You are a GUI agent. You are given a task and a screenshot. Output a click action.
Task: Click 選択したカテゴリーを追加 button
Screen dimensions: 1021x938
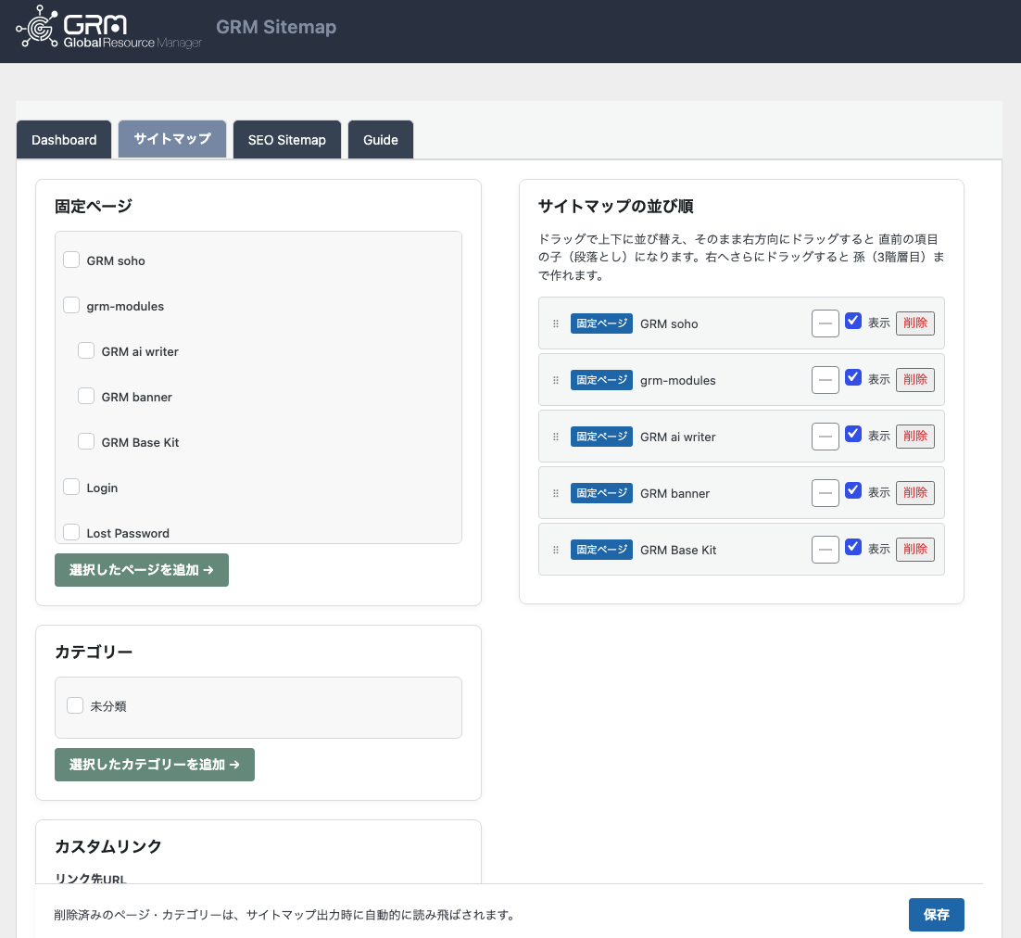point(155,765)
